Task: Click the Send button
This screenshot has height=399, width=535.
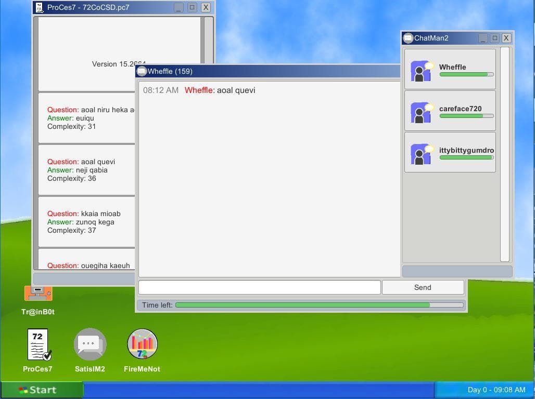Action: [423, 287]
